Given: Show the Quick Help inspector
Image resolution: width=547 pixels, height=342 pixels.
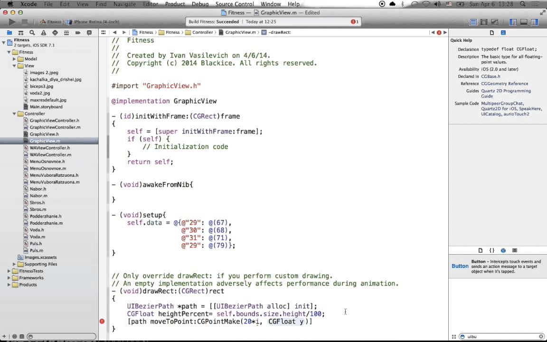Looking at the screenshot, I should [503, 32].
